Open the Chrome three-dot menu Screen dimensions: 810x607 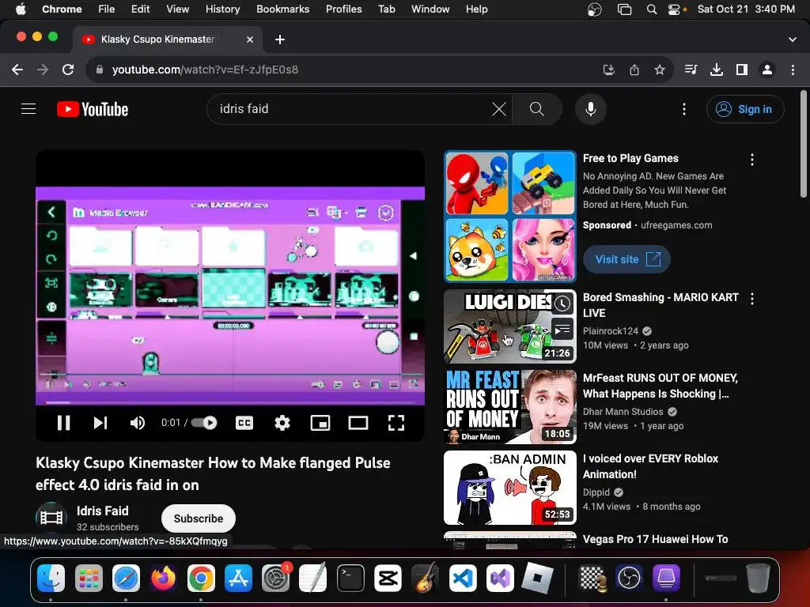point(793,70)
